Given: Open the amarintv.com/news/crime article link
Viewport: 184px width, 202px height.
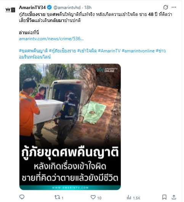Looking at the screenshot, I should point(51,39).
